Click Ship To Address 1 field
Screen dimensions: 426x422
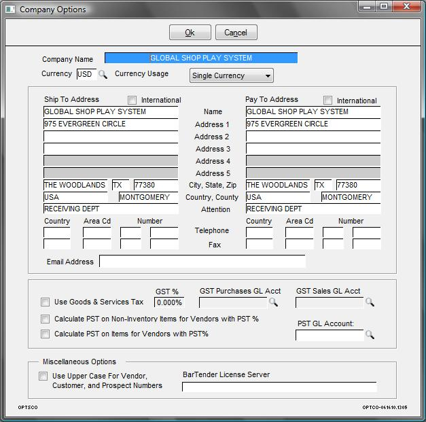[x=111, y=124]
